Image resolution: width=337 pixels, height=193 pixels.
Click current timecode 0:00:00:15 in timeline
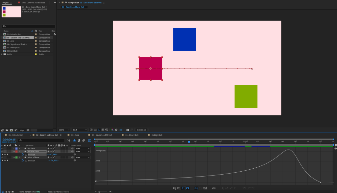pyautogui.click(x=9, y=139)
